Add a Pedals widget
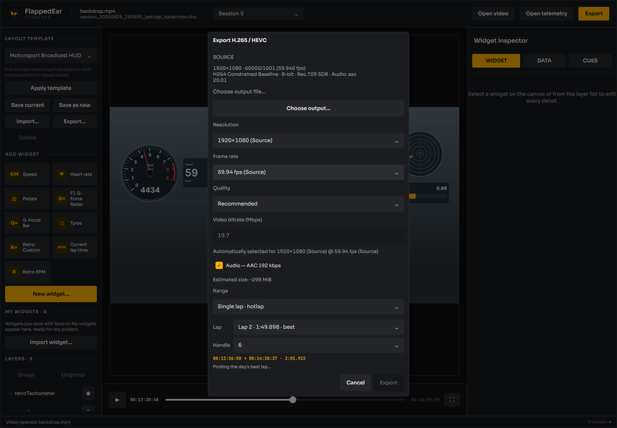The width and height of the screenshot is (617, 428). pos(27,199)
